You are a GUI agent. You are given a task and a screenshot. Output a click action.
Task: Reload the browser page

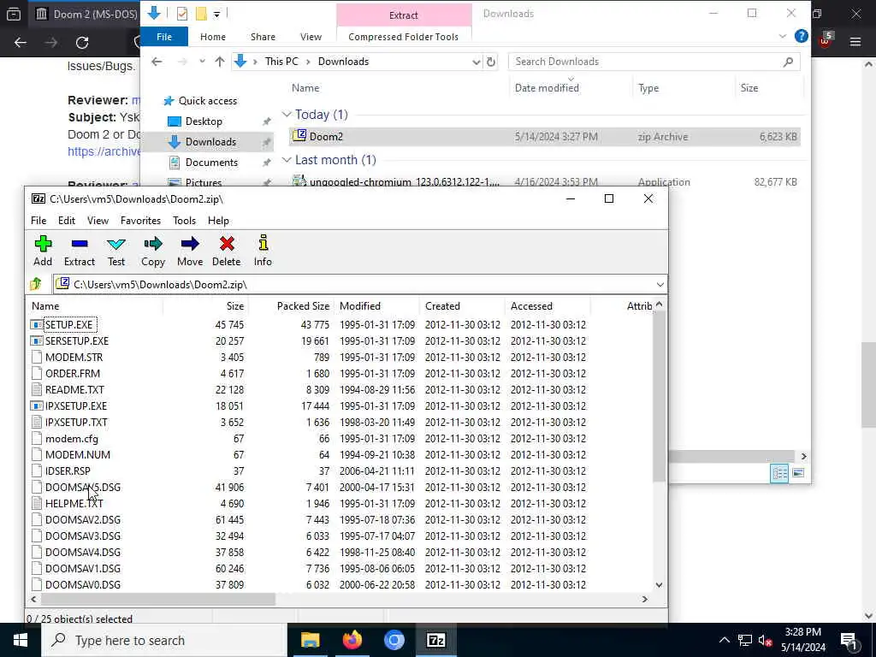pyautogui.click(x=82, y=43)
